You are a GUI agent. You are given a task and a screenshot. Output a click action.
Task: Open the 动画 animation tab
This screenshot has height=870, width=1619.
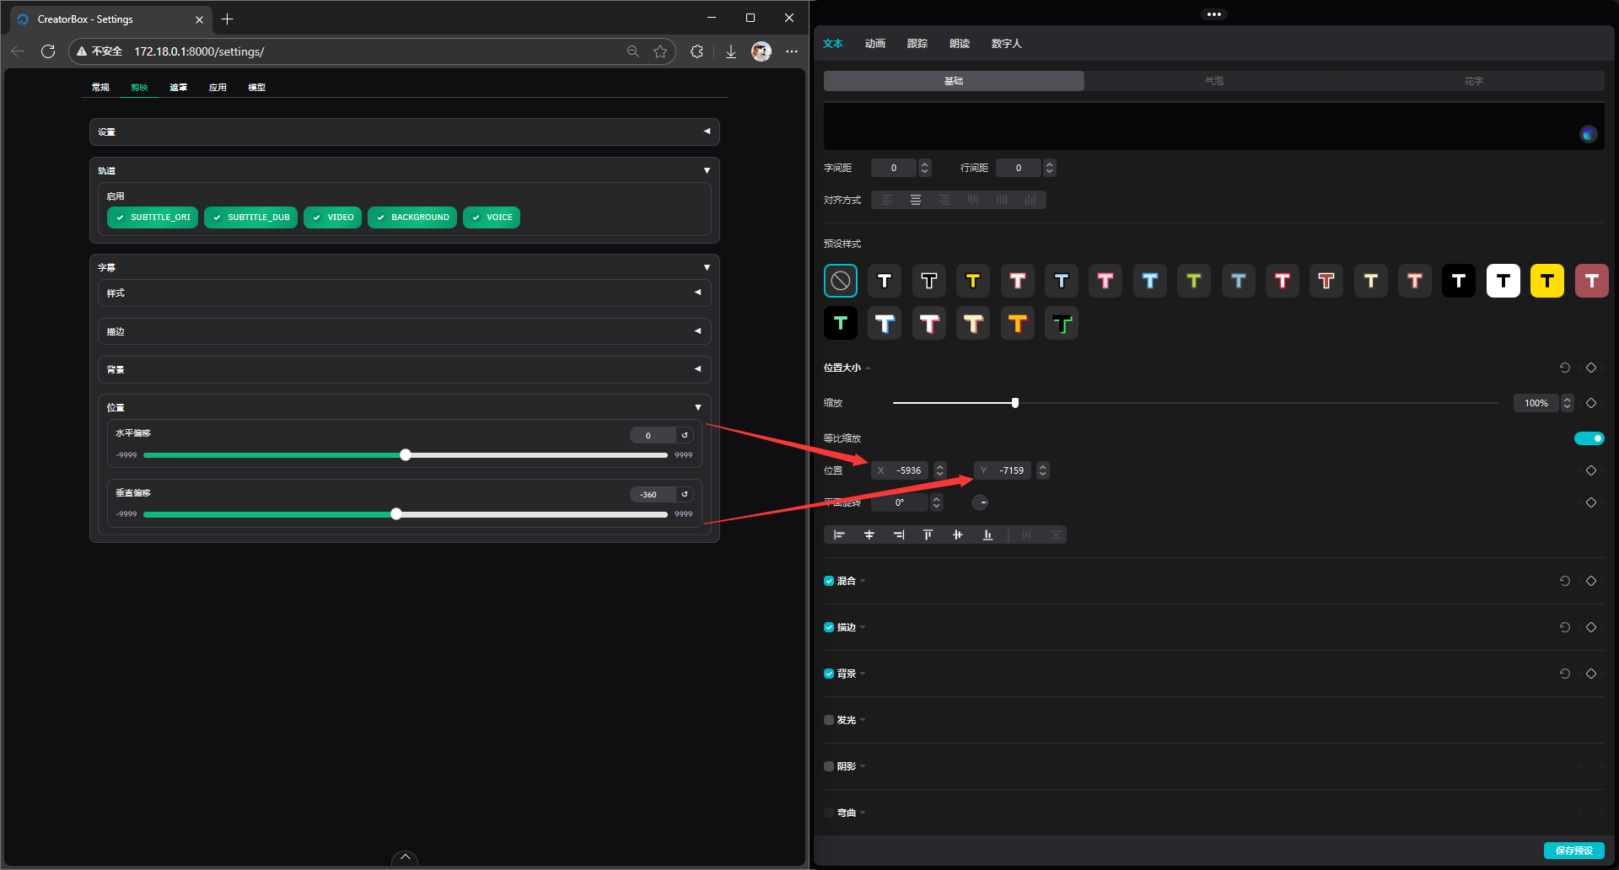point(874,44)
